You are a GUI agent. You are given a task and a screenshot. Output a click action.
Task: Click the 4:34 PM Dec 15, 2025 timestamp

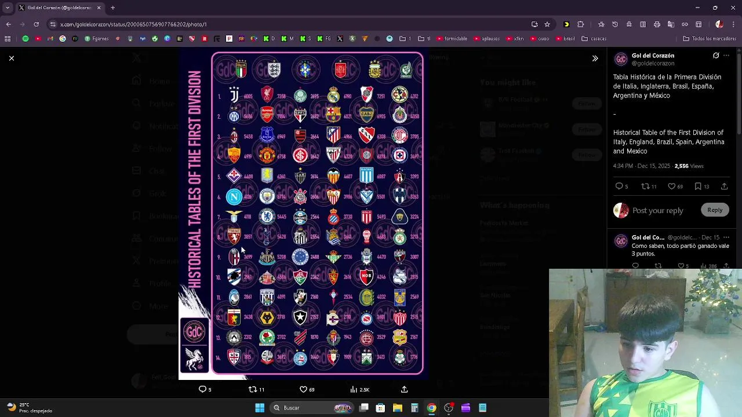pyautogui.click(x=642, y=166)
